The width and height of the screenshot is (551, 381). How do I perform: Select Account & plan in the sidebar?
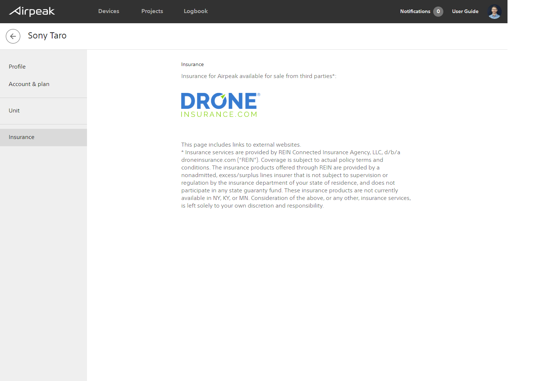(43, 84)
